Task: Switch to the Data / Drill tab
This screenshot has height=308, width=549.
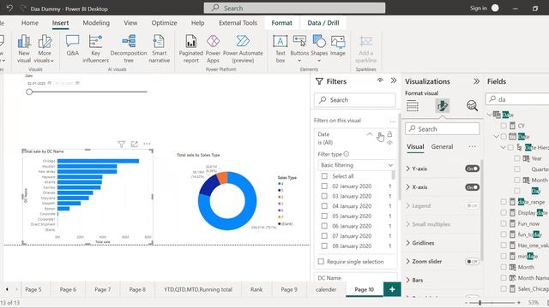Action: click(x=323, y=23)
